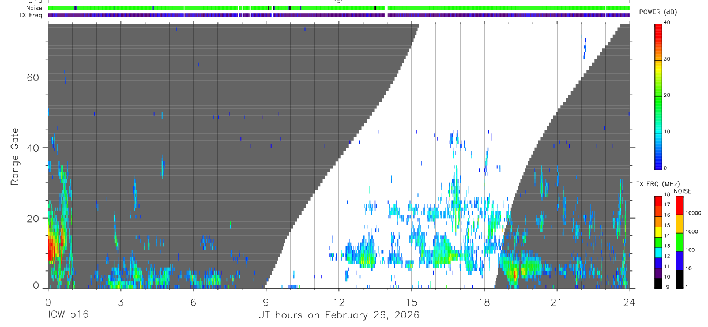Click the '151' CPID value at top
Screen dimensions: 708x327
(x=338, y=2)
